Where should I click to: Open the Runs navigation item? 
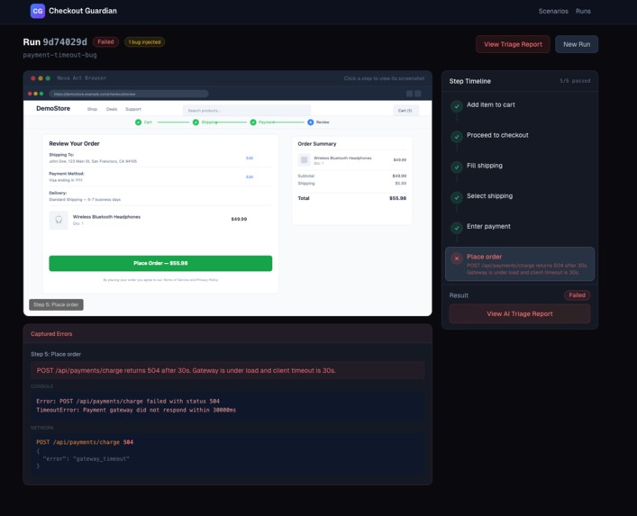pos(583,12)
